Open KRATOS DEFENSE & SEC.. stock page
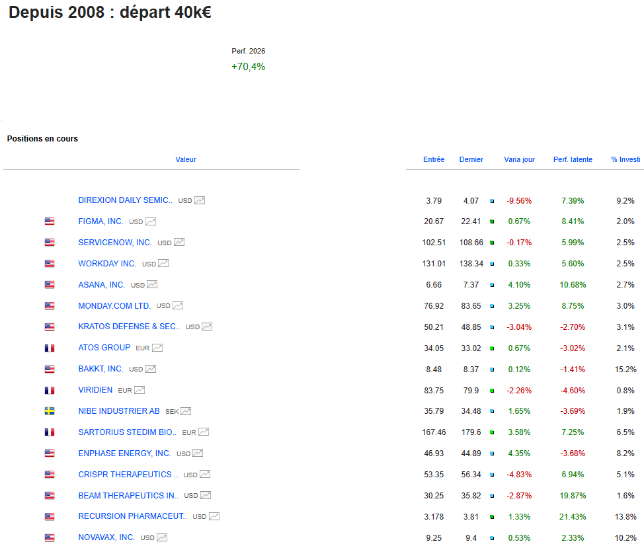644x550 pixels. 129,327
